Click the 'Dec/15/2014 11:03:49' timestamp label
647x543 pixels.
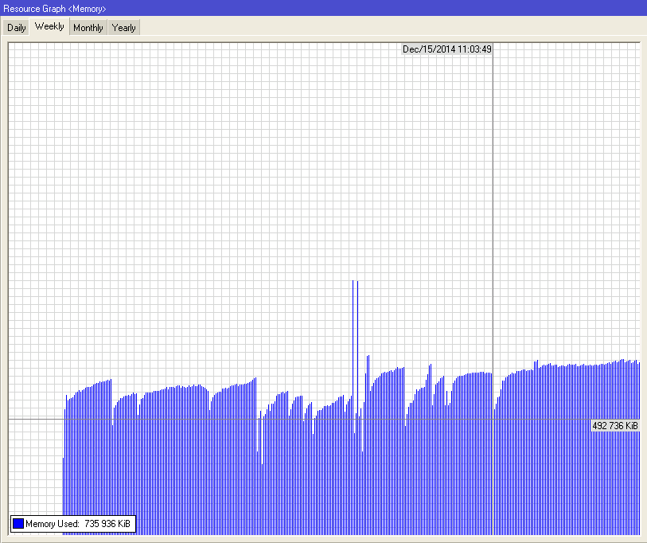[447, 49]
